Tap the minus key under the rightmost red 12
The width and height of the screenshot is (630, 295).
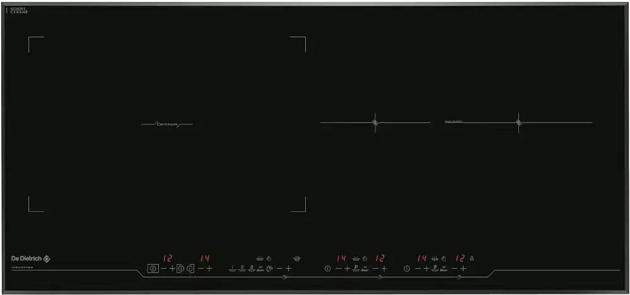(x=454, y=269)
